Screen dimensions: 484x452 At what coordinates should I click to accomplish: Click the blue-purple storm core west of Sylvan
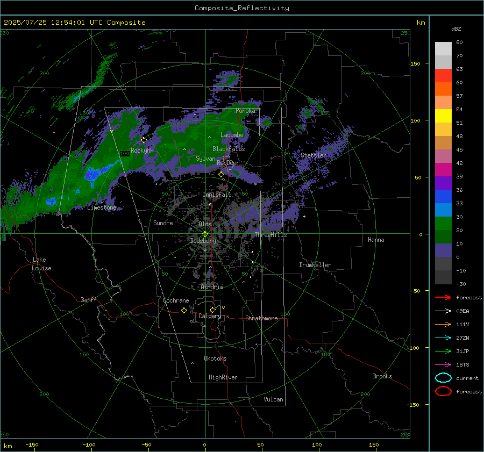(92, 175)
